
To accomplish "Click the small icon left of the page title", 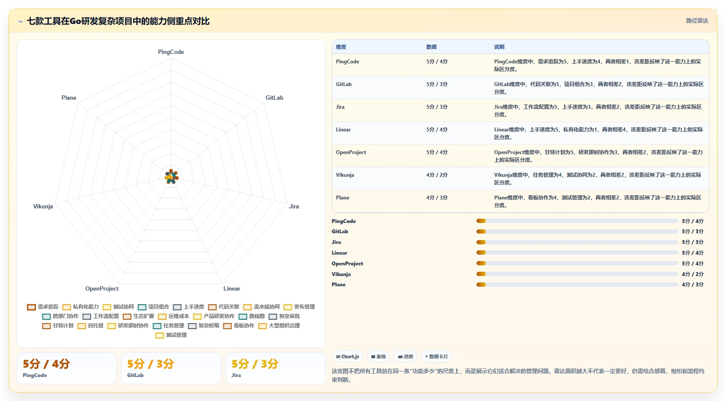I will [20, 21].
